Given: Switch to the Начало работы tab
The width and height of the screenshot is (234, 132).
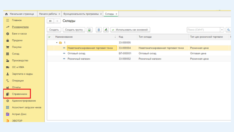Looking at the screenshot, I should pos(48,14).
